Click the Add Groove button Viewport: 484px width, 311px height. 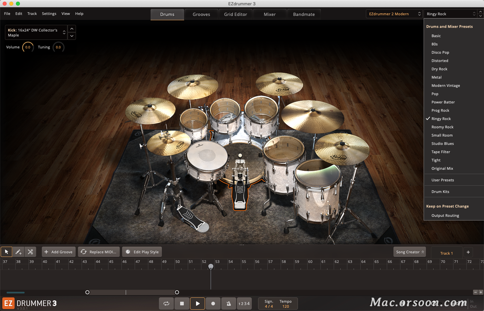click(59, 252)
